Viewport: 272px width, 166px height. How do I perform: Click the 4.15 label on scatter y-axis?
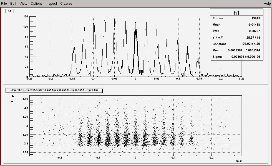pos(25,99)
